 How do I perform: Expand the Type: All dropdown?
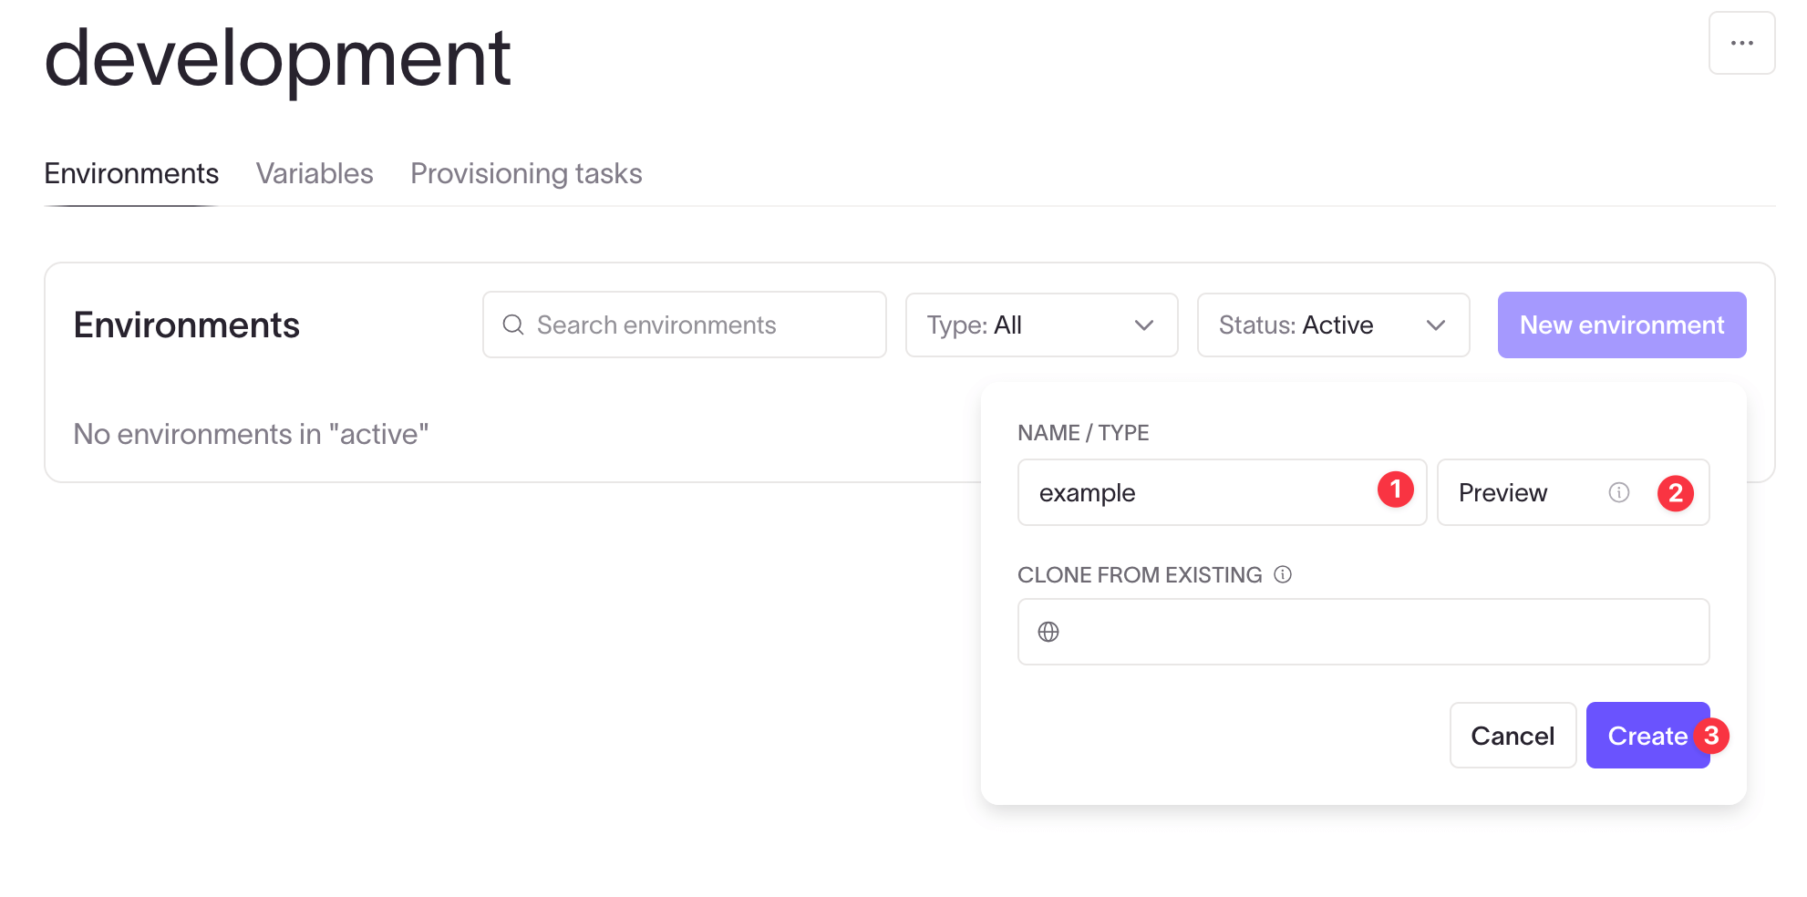tap(1041, 325)
